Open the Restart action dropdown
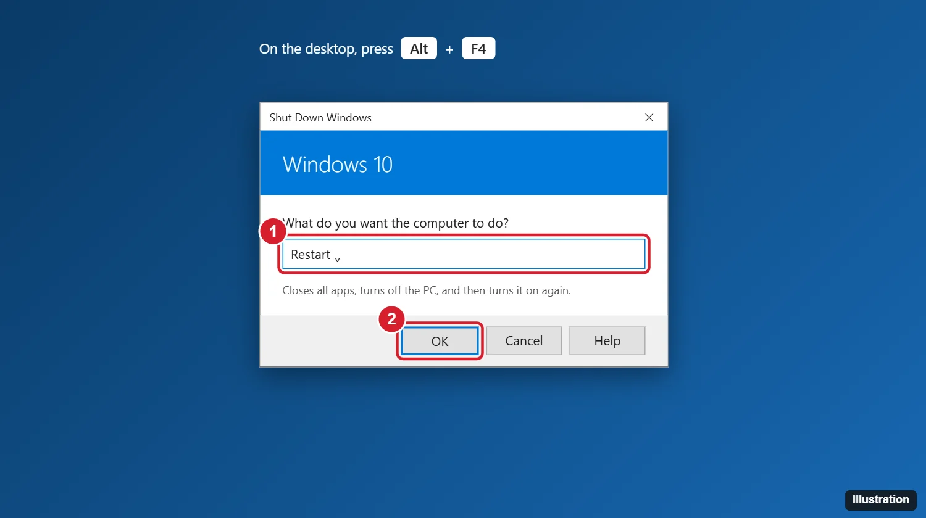This screenshot has width=926, height=518. click(464, 254)
